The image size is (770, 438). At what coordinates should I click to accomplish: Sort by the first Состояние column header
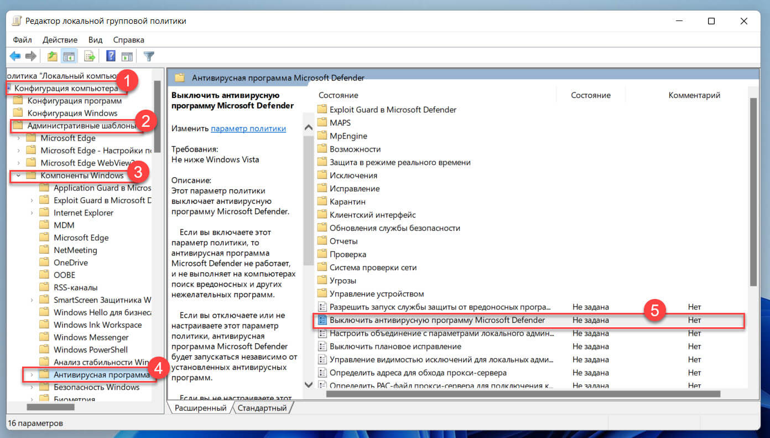click(339, 95)
